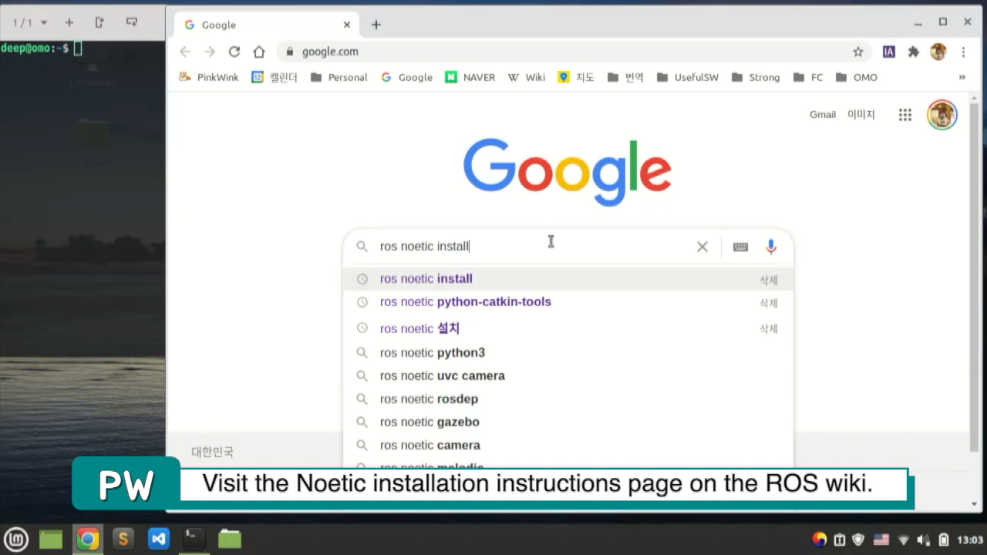Start voice search with the microphone
The height and width of the screenshot is (555, 987).
771,247
